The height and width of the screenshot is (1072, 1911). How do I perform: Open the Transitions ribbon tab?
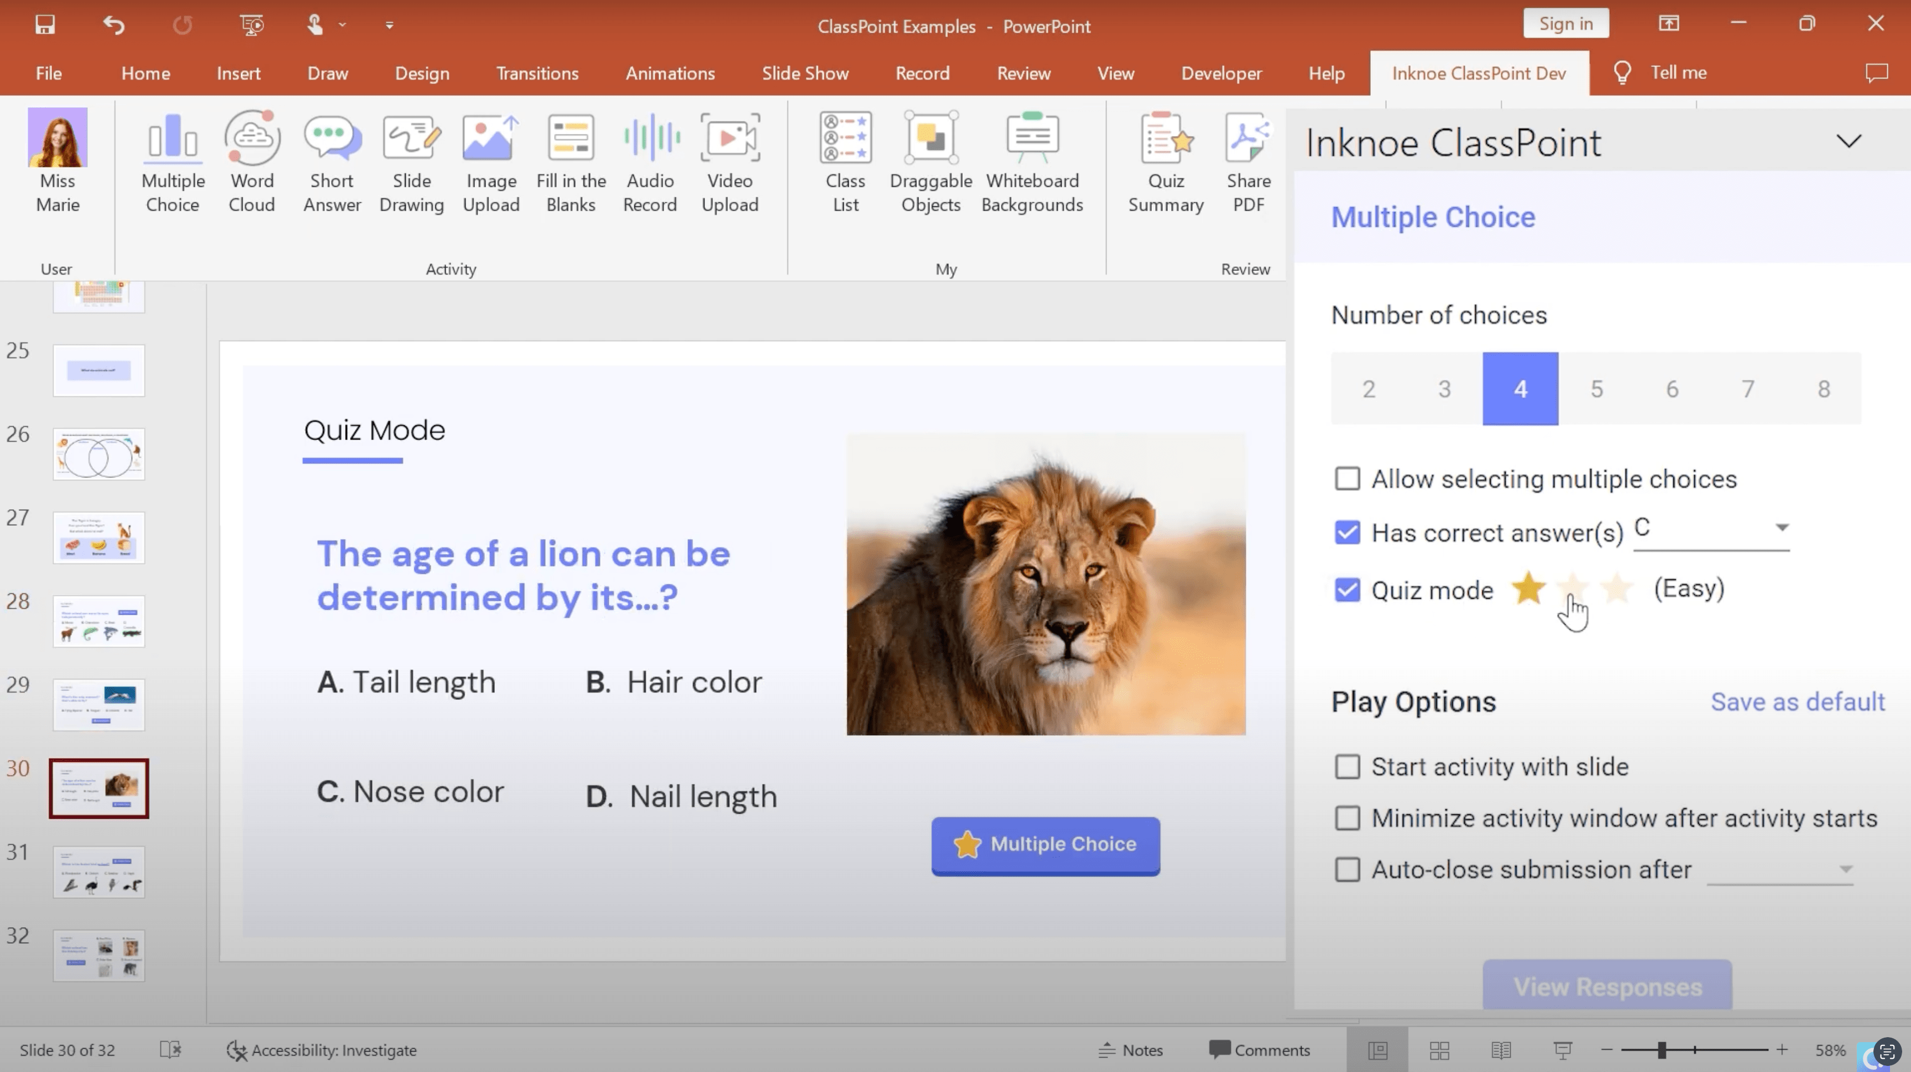tap(535, 72)
